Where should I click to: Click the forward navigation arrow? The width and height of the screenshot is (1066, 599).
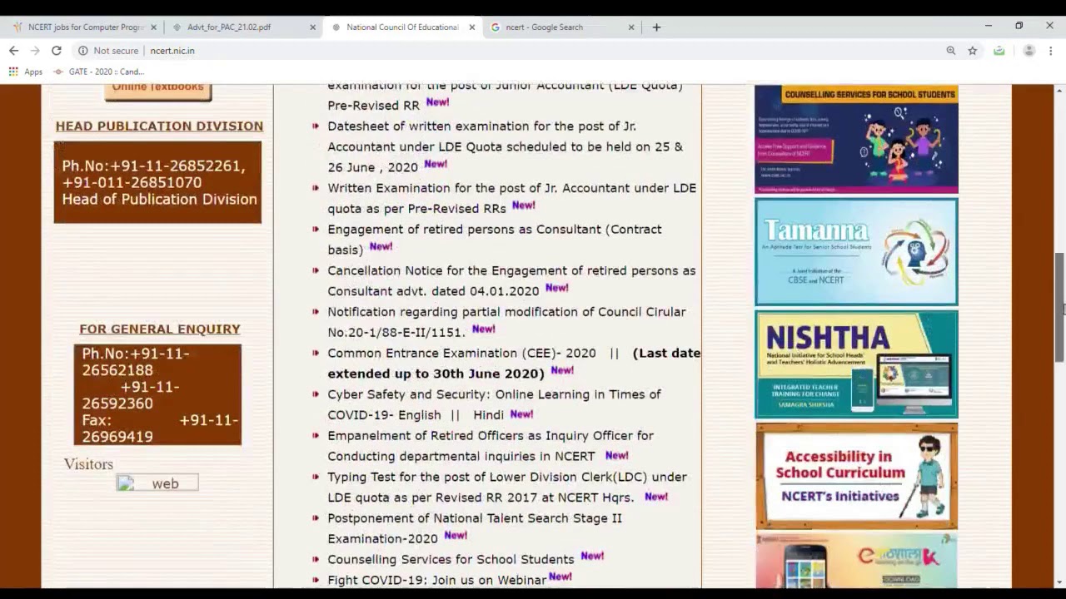click(x=35, y=51)
